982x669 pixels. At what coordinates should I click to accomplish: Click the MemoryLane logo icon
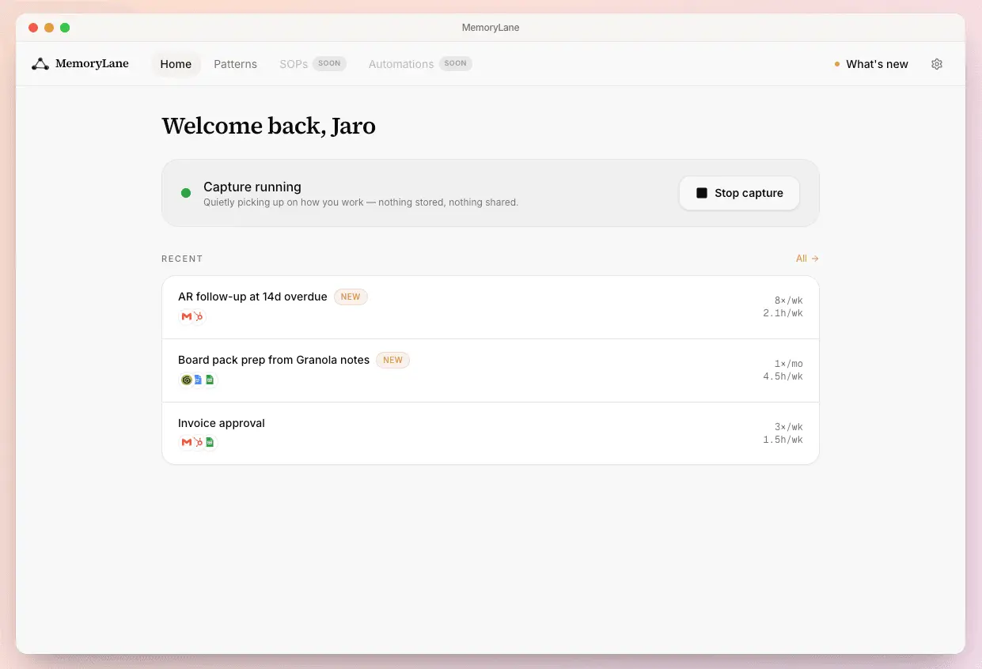point(40,64)
